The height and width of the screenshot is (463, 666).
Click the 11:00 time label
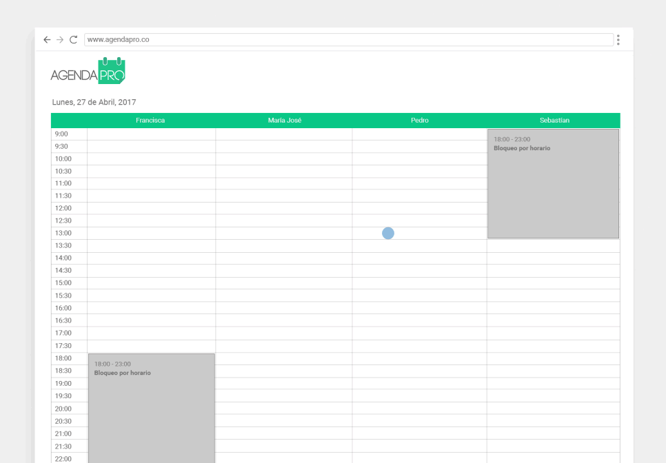(x=63, y=183)
